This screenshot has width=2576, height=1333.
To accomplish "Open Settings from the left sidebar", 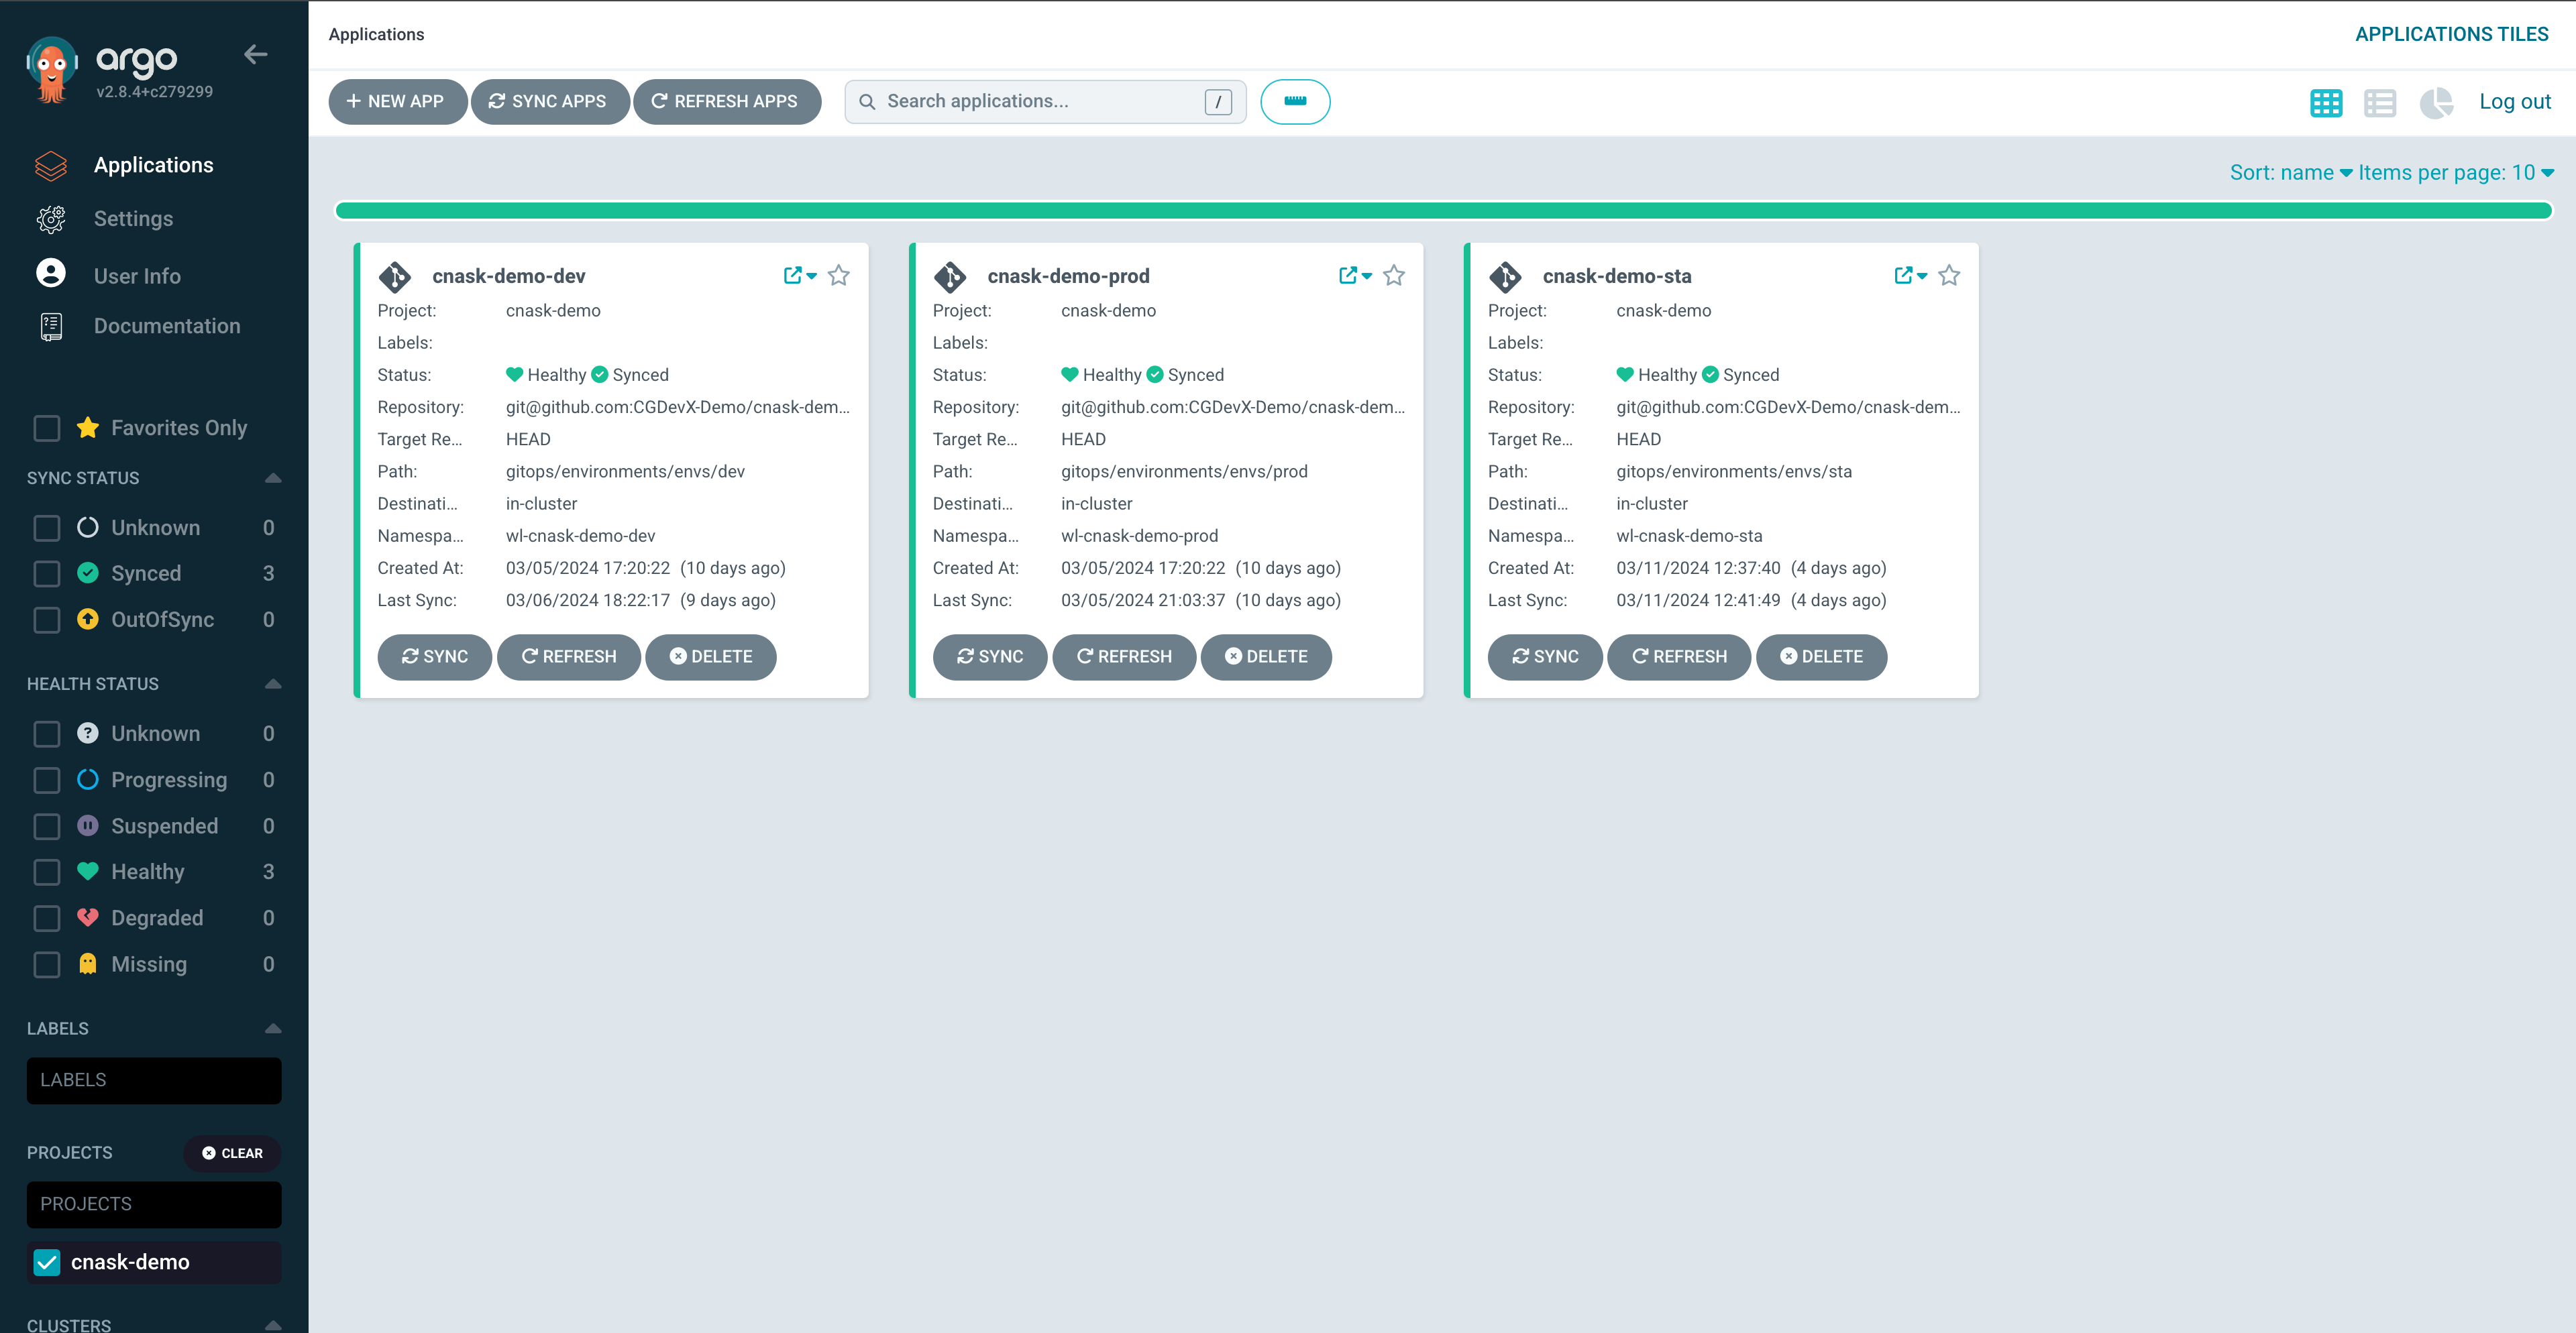I will pos(133,218).
